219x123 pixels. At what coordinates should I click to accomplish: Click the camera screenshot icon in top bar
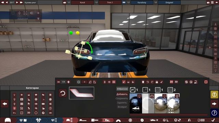(208, 2)
